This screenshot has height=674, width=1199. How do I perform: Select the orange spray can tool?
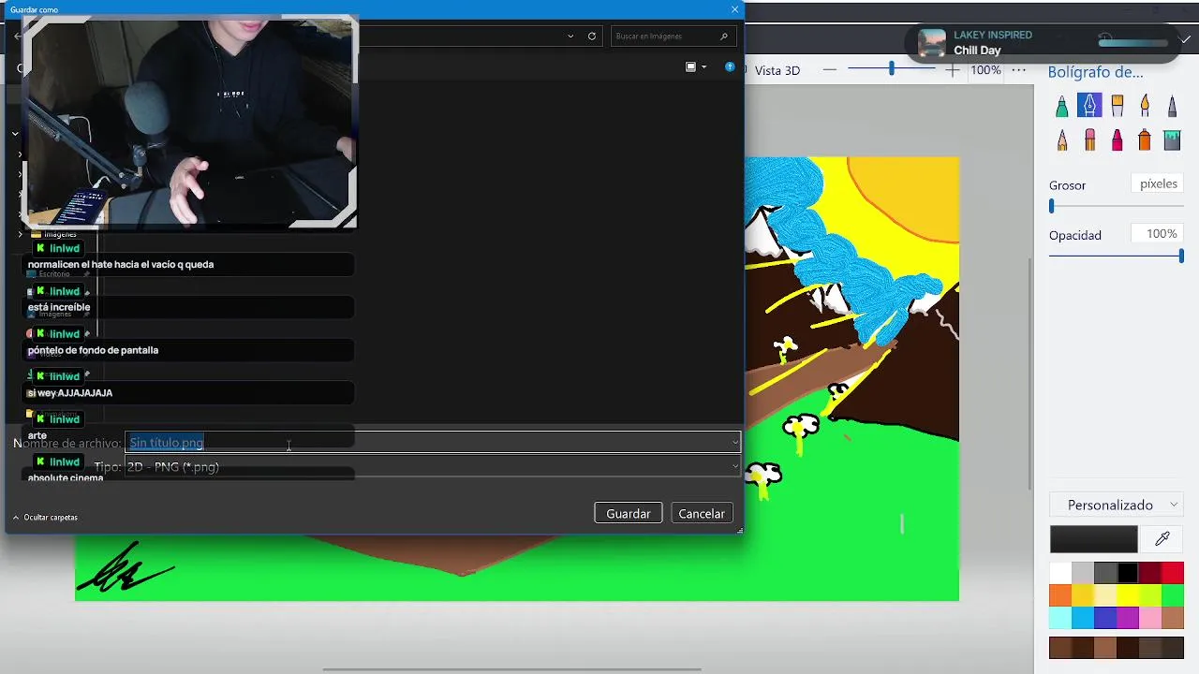coord(1145,139)
